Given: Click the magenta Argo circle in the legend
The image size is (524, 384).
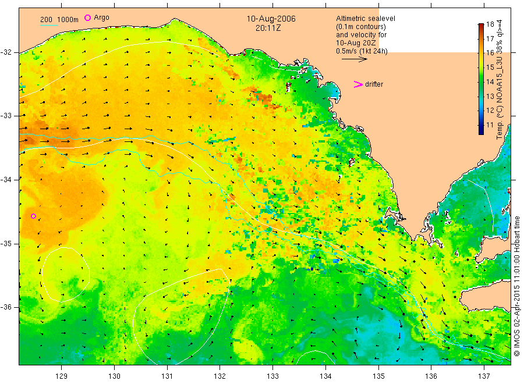Looking at the screenshot, I should point(87,17).
